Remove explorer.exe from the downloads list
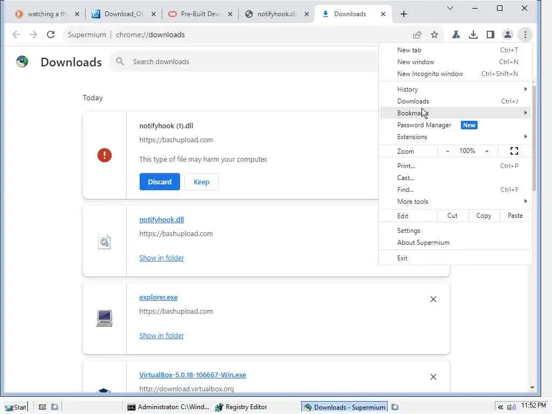 433,299
